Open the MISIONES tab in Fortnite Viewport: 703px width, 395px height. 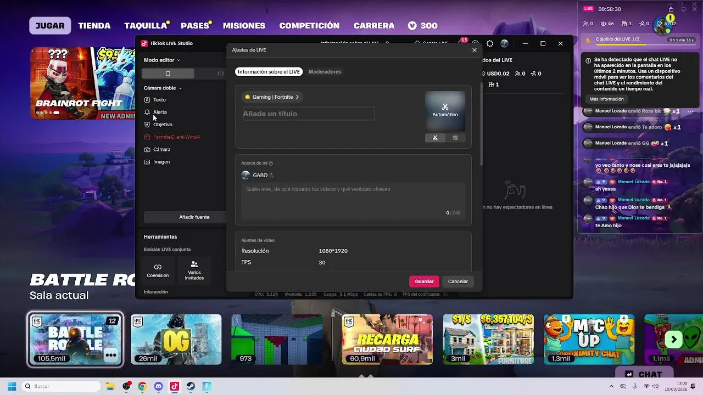(244, 26)
